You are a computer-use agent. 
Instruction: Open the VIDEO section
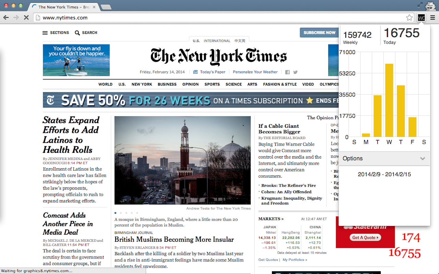tap(308, 84)
